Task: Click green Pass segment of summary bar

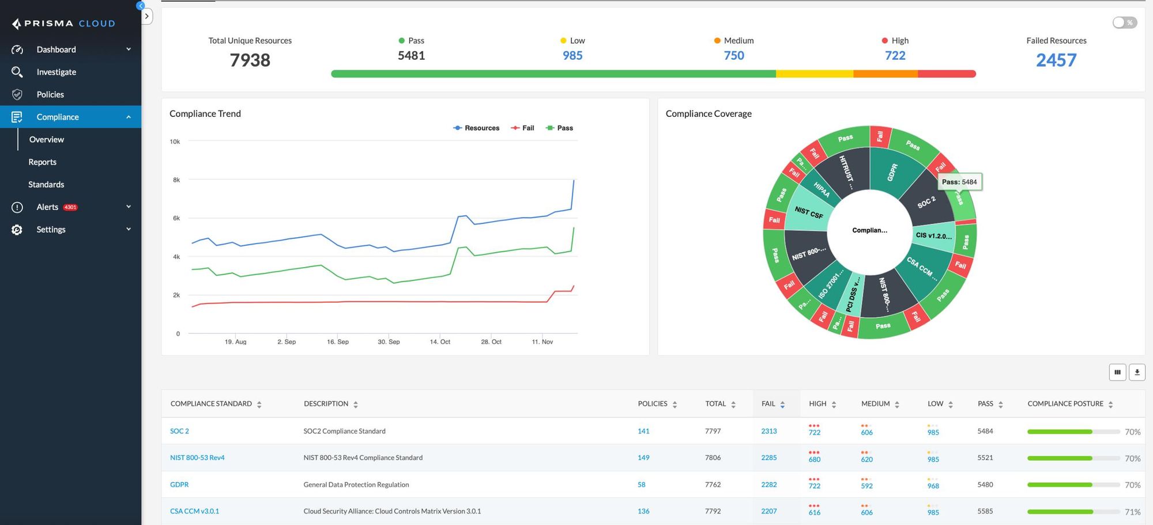Action: coord(553,74)
